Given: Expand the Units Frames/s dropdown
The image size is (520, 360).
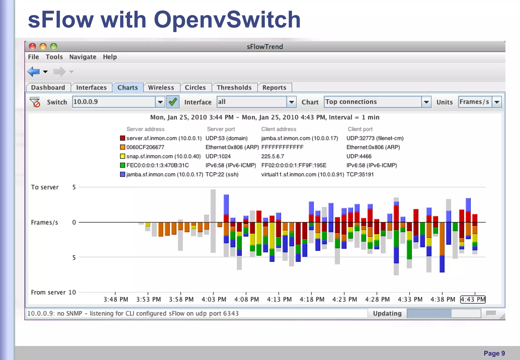Looking at the screenshot, I should [497, 102].
